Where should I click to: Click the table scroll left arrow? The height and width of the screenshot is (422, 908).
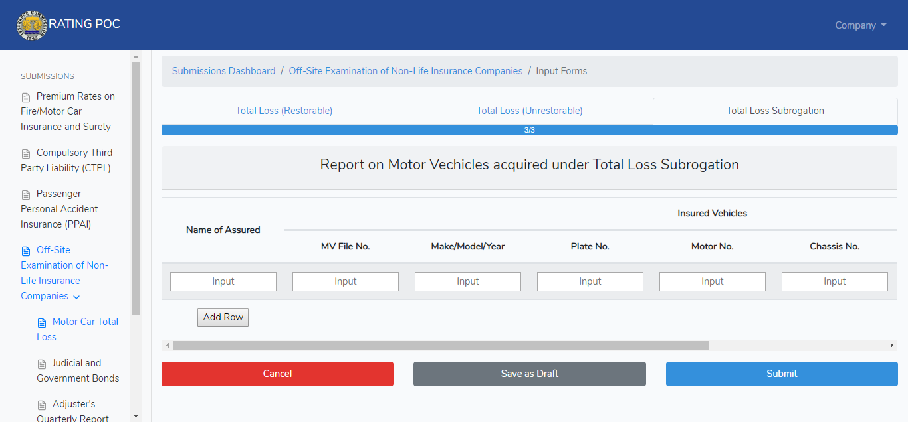[x=168, y=345]
